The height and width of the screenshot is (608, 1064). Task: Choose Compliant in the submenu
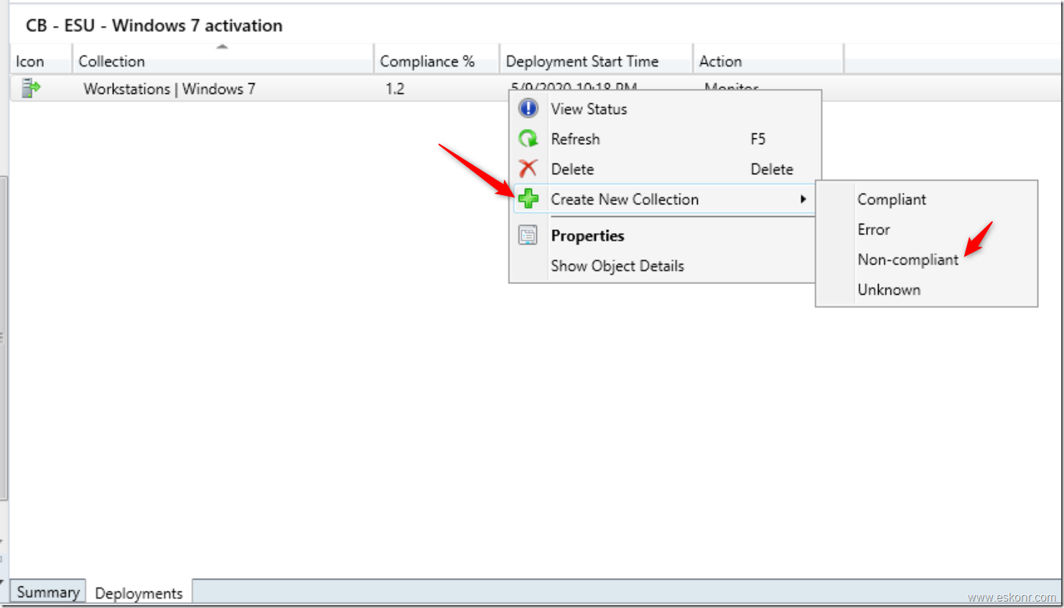pos(891,199)
